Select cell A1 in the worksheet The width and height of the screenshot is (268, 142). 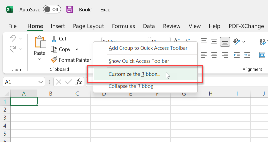pyautogui.click(x=24, y=101)
